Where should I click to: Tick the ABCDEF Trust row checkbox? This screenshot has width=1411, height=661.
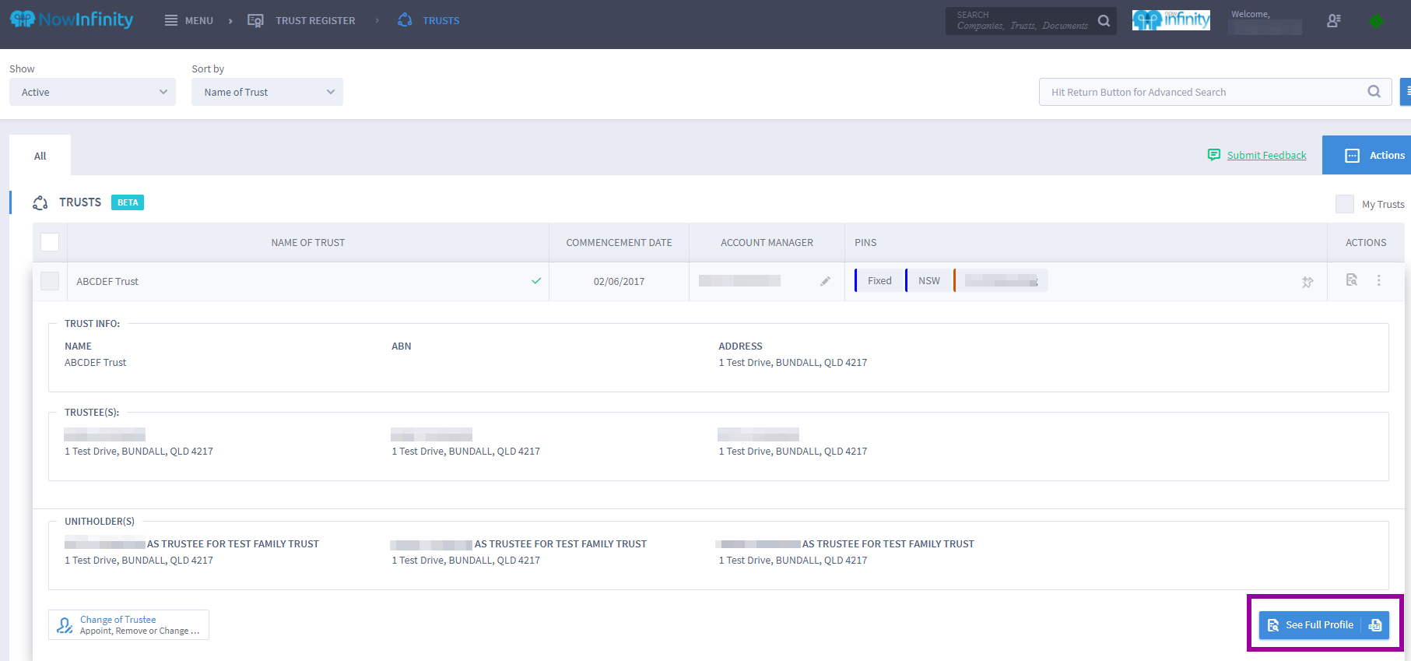tap(50, 281)
